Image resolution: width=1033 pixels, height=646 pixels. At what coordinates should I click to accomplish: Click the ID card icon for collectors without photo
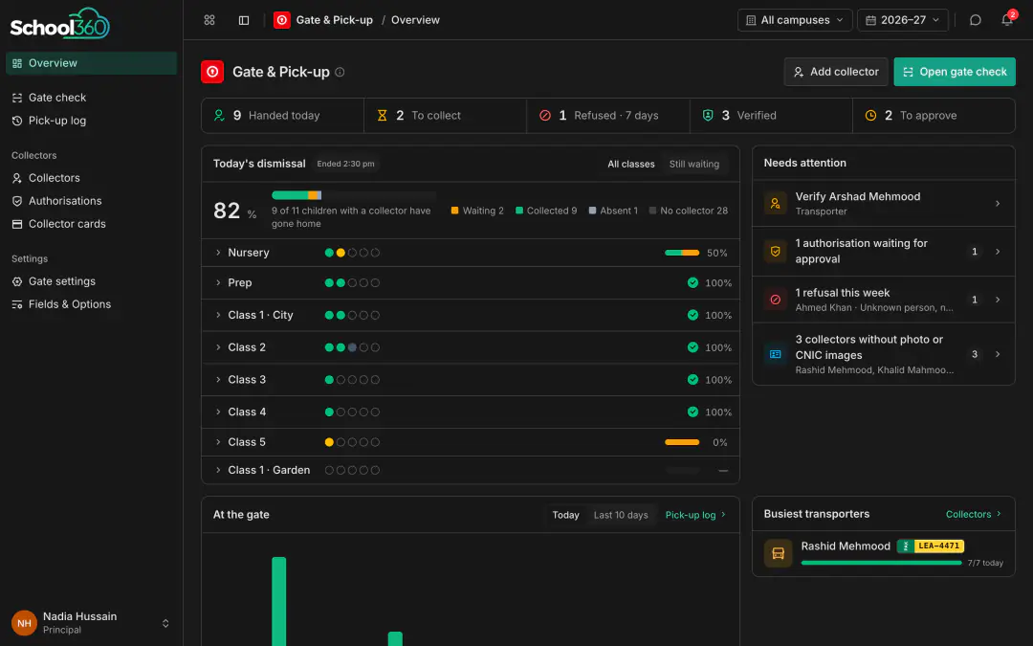776,354
